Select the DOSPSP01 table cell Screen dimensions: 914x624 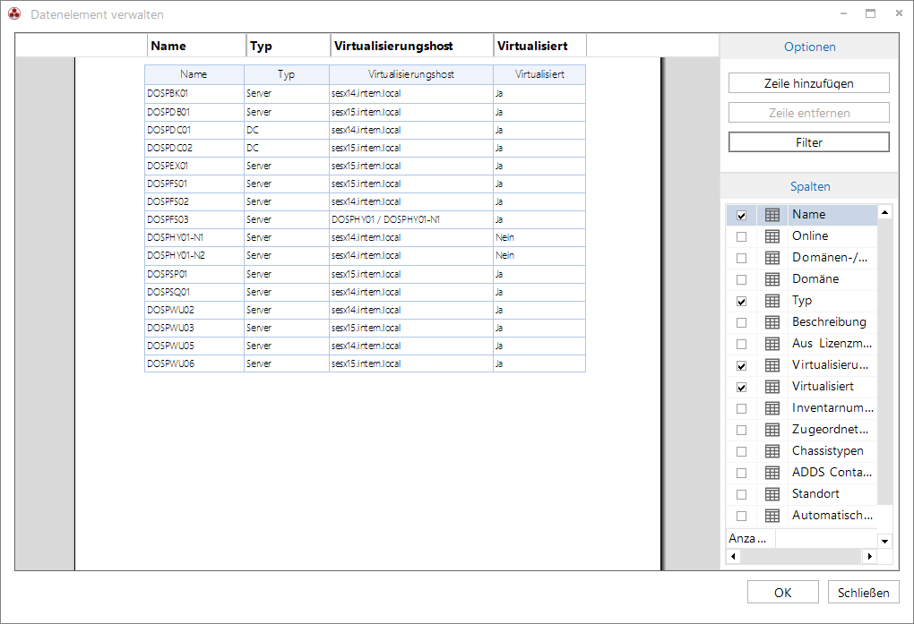[x=194, y=274]
